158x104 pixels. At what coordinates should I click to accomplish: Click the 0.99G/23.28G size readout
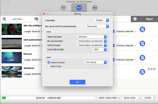tap(54, 98)
